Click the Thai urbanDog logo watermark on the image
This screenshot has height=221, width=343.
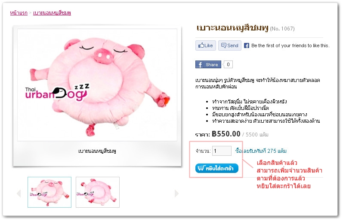[x=57, y=92]
